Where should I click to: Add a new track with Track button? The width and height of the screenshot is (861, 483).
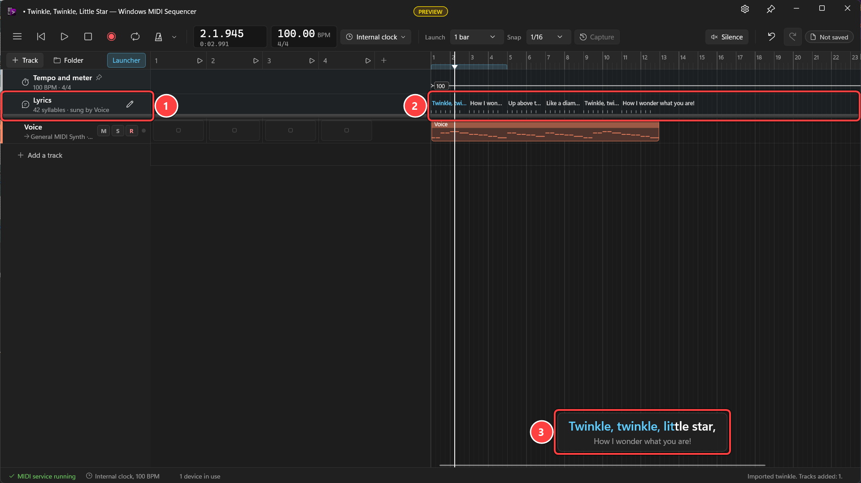(25, 60)
